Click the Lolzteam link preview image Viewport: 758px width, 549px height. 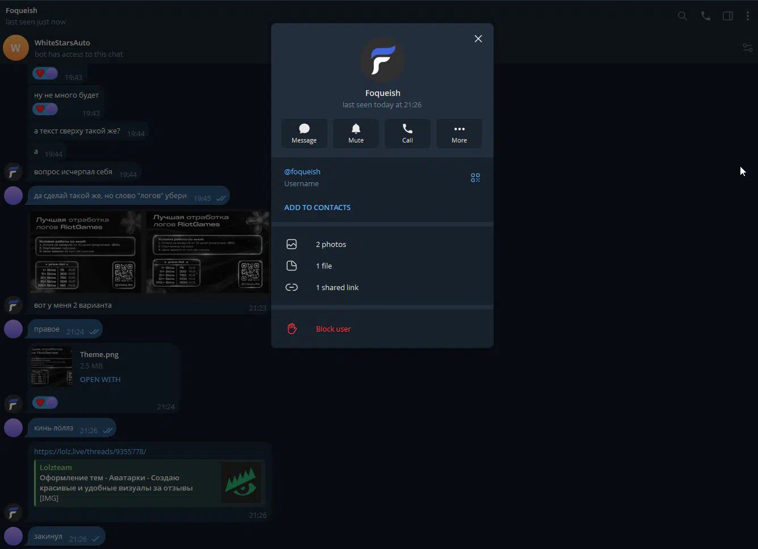point(241,483)
